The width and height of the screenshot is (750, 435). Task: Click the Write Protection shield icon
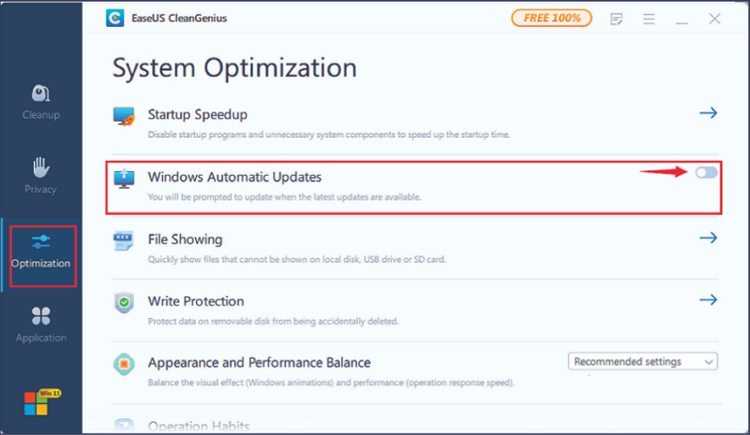(124, 302)
